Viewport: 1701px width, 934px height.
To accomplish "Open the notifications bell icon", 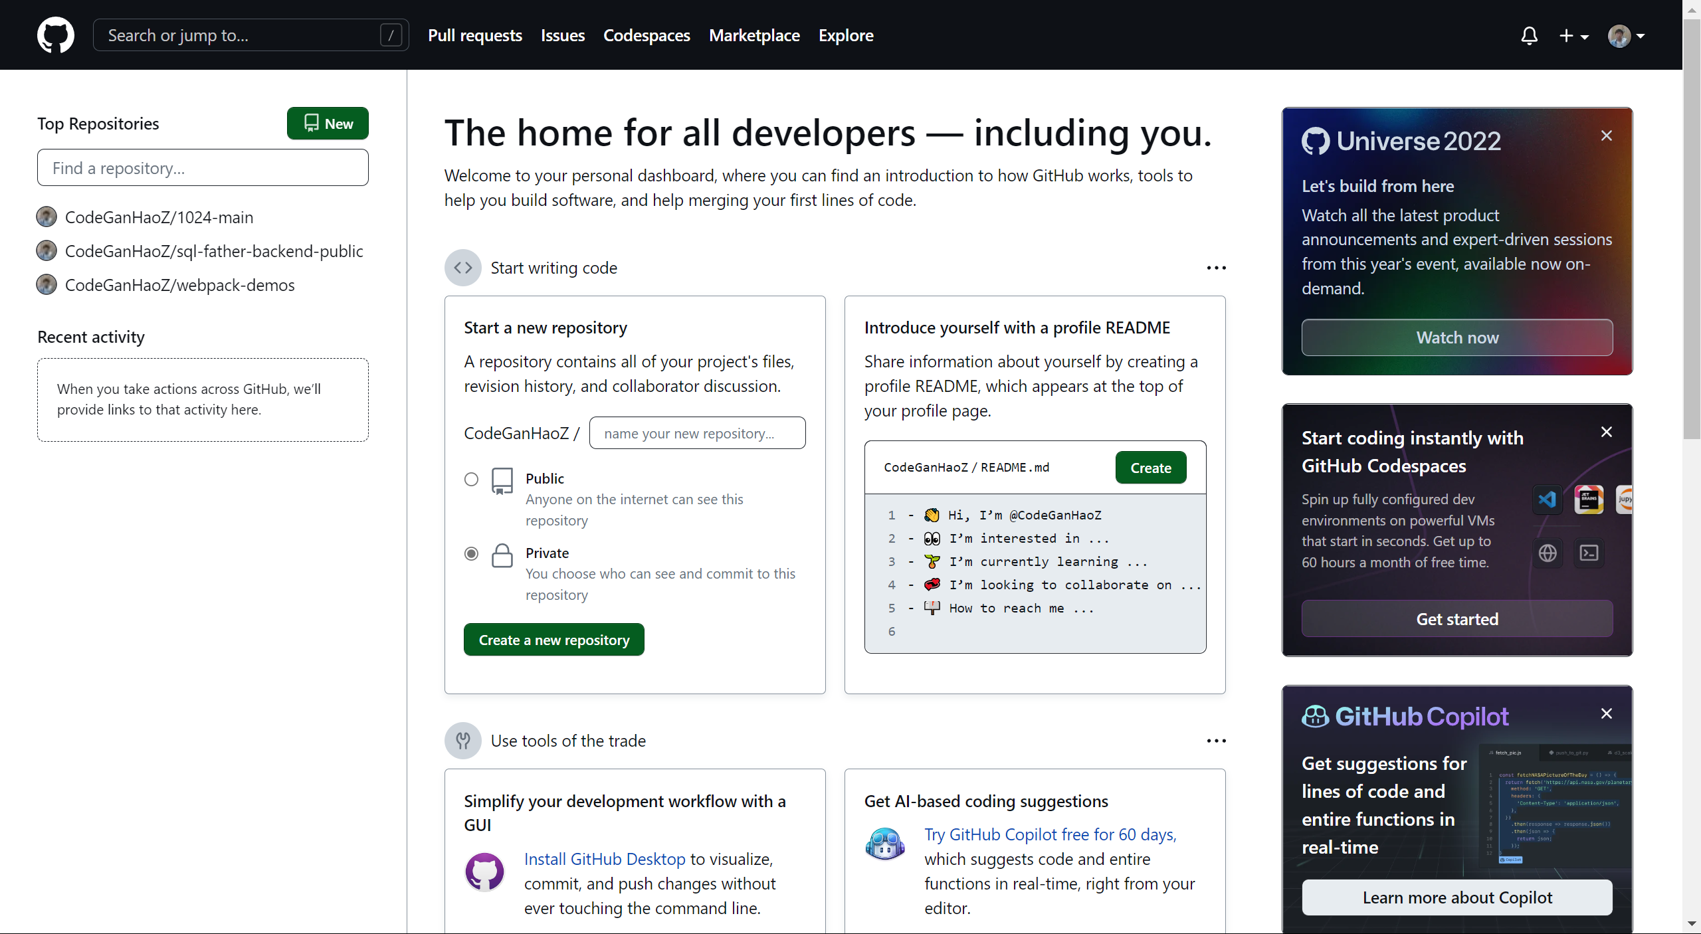I will point(1529,35).
